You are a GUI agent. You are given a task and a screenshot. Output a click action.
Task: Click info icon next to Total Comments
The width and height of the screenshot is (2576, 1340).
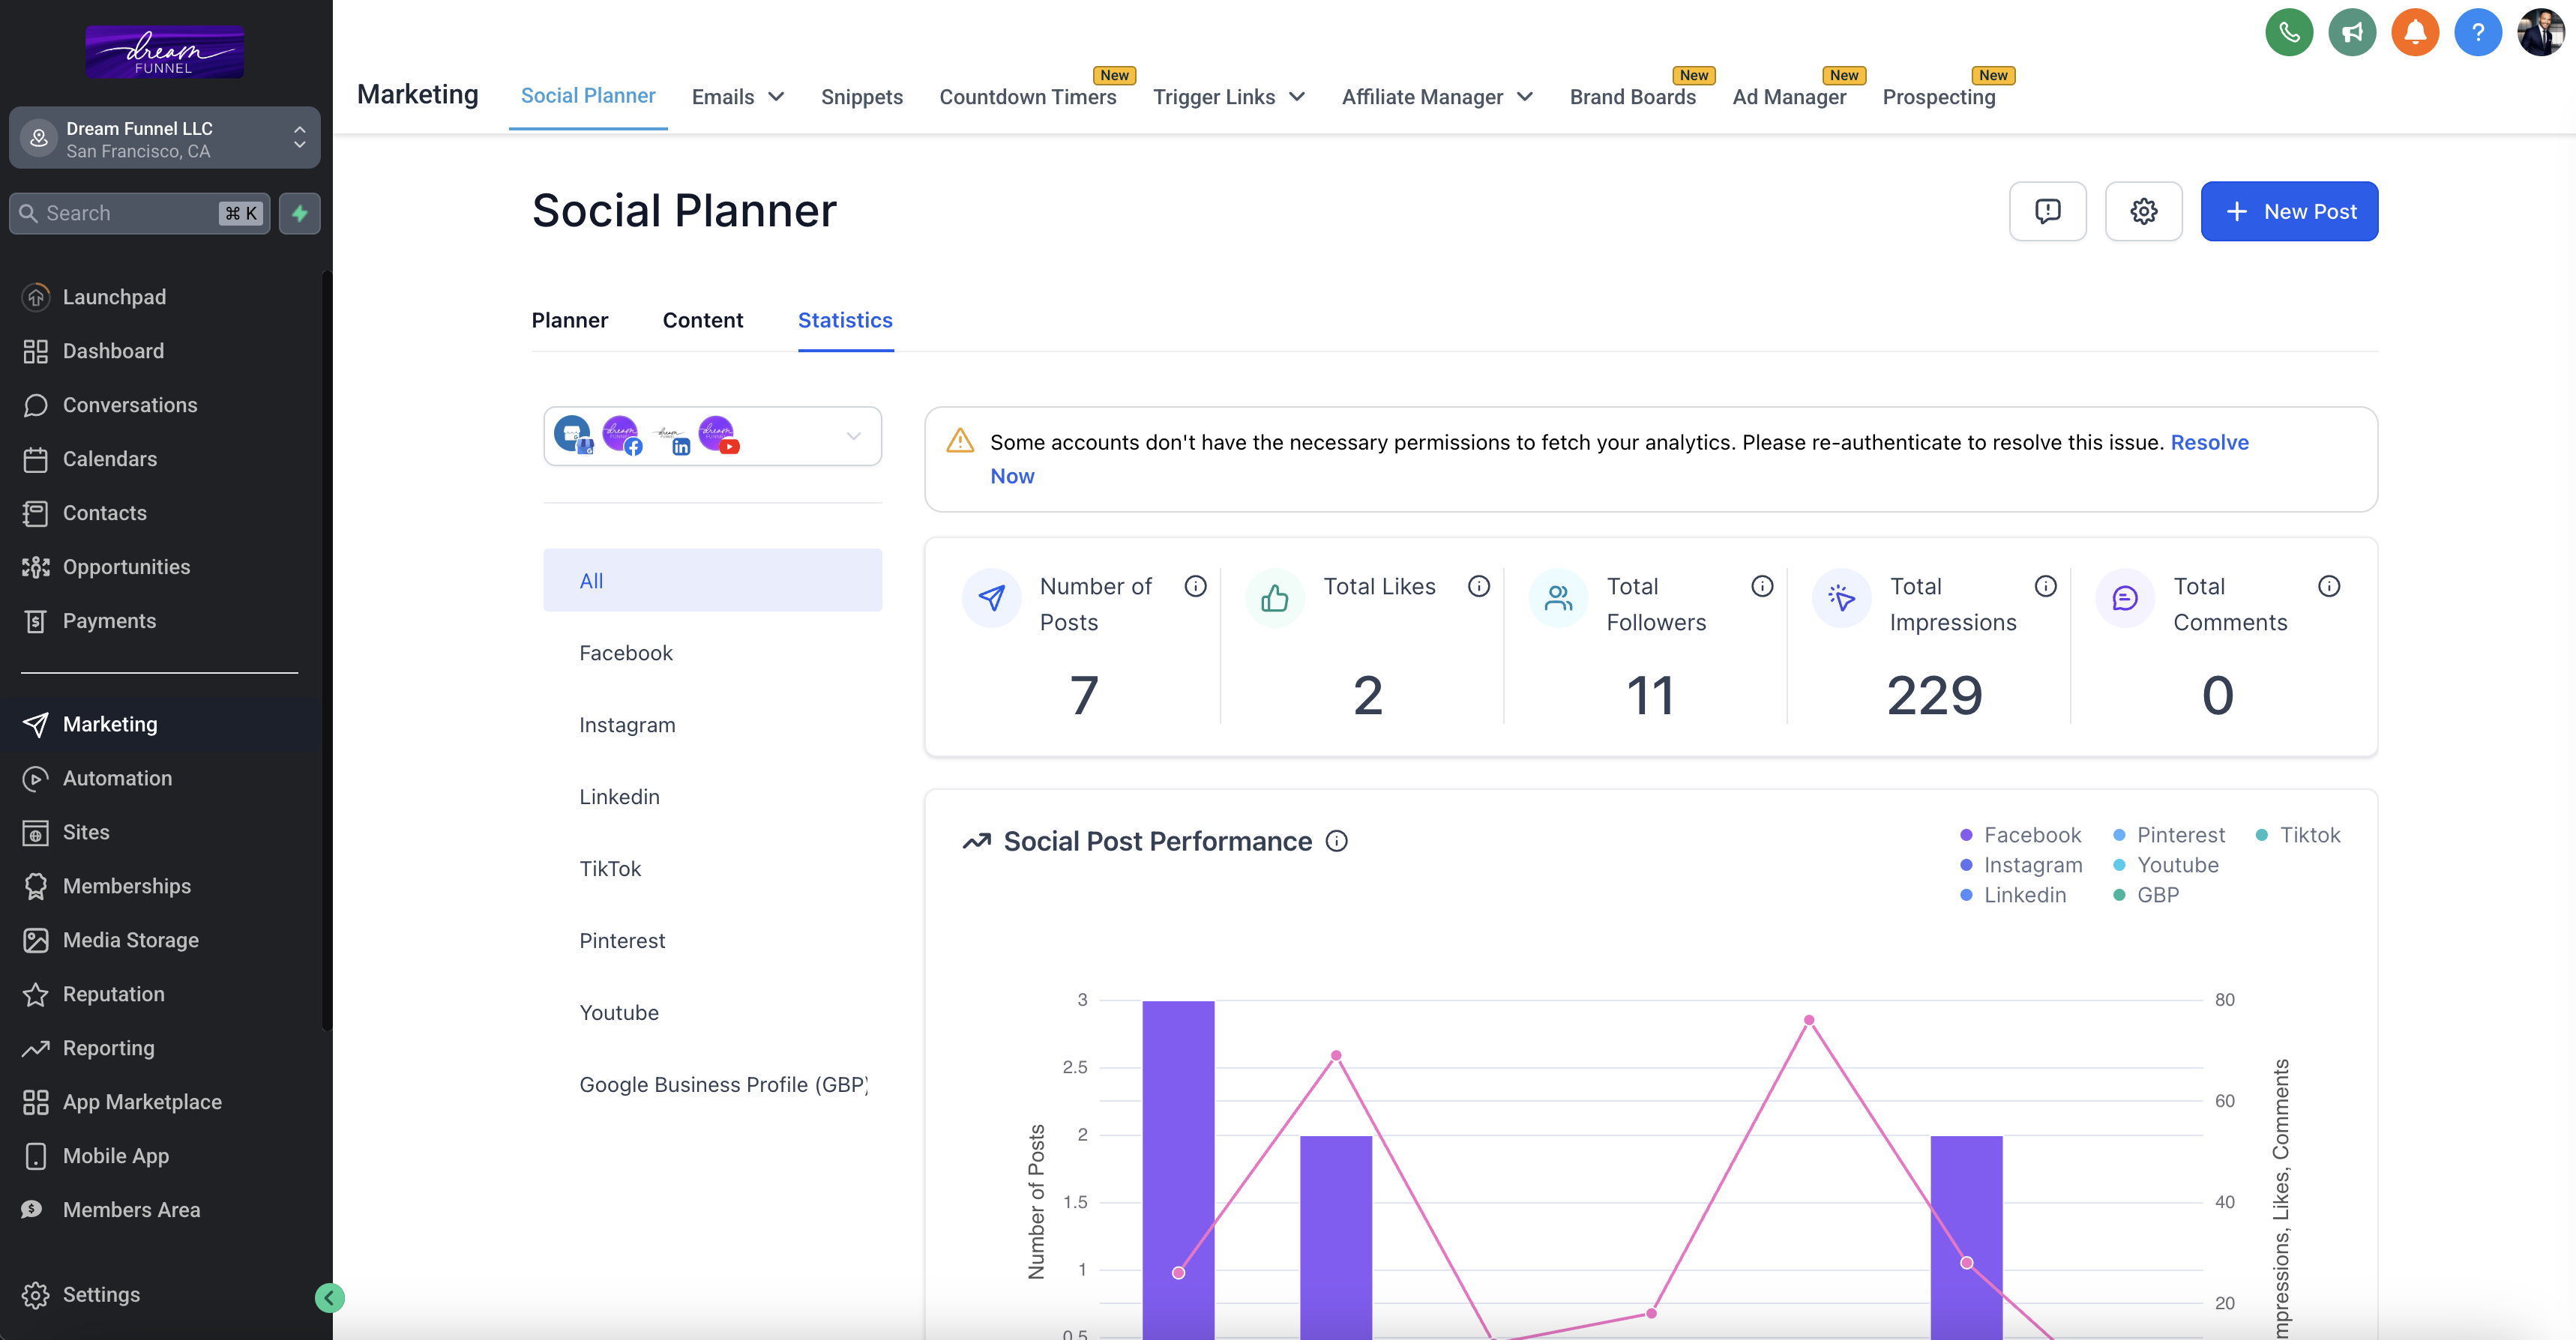point(2329,586)
